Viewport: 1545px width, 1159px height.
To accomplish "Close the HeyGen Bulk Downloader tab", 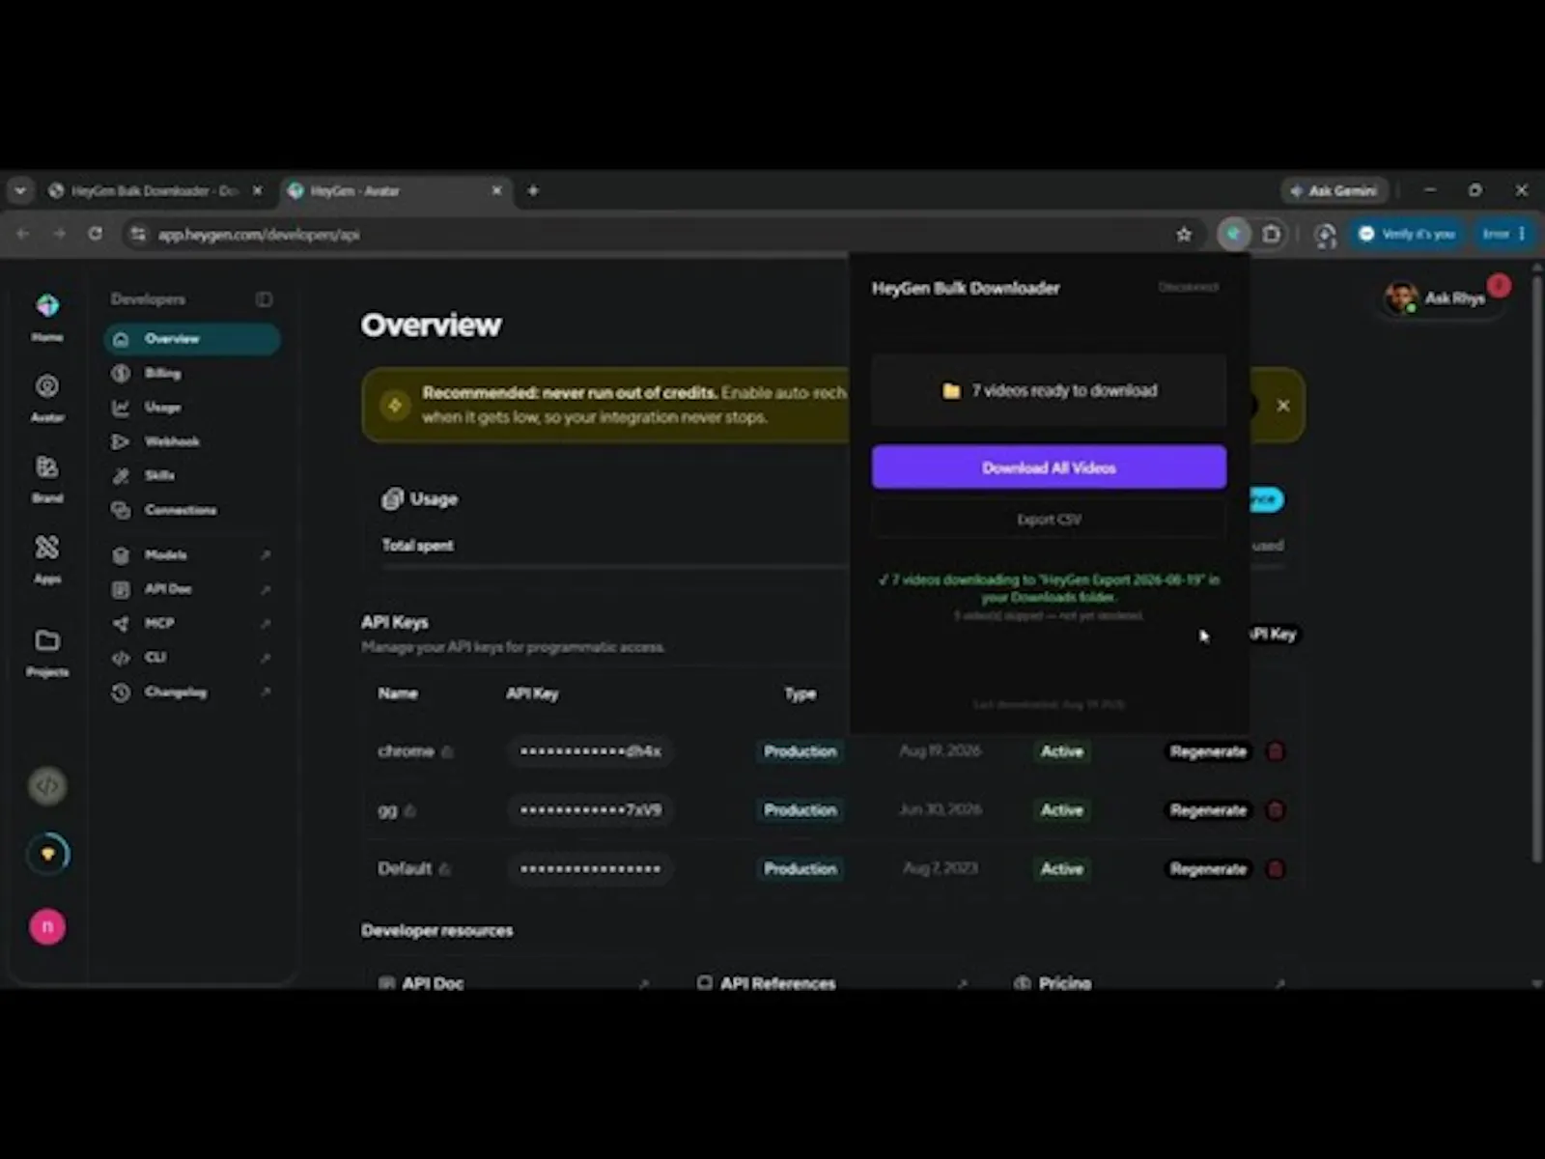I will [x=257, y=191].
